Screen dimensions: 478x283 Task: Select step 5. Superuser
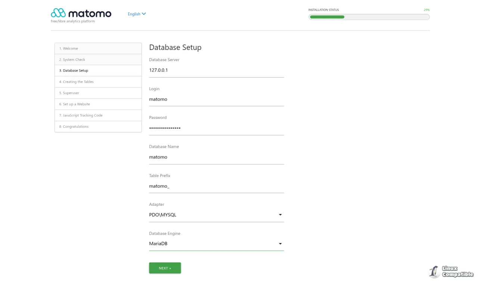click(x=98, y=93)
